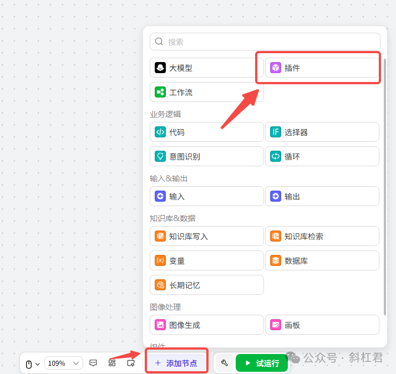Click the wrench debug icon
The image size is (396, 374).
(x=225, y=363)
